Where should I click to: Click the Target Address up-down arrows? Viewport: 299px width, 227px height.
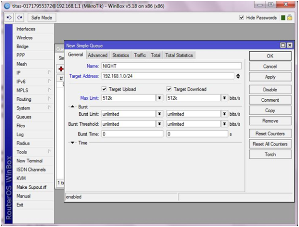[x=238, y=76]
